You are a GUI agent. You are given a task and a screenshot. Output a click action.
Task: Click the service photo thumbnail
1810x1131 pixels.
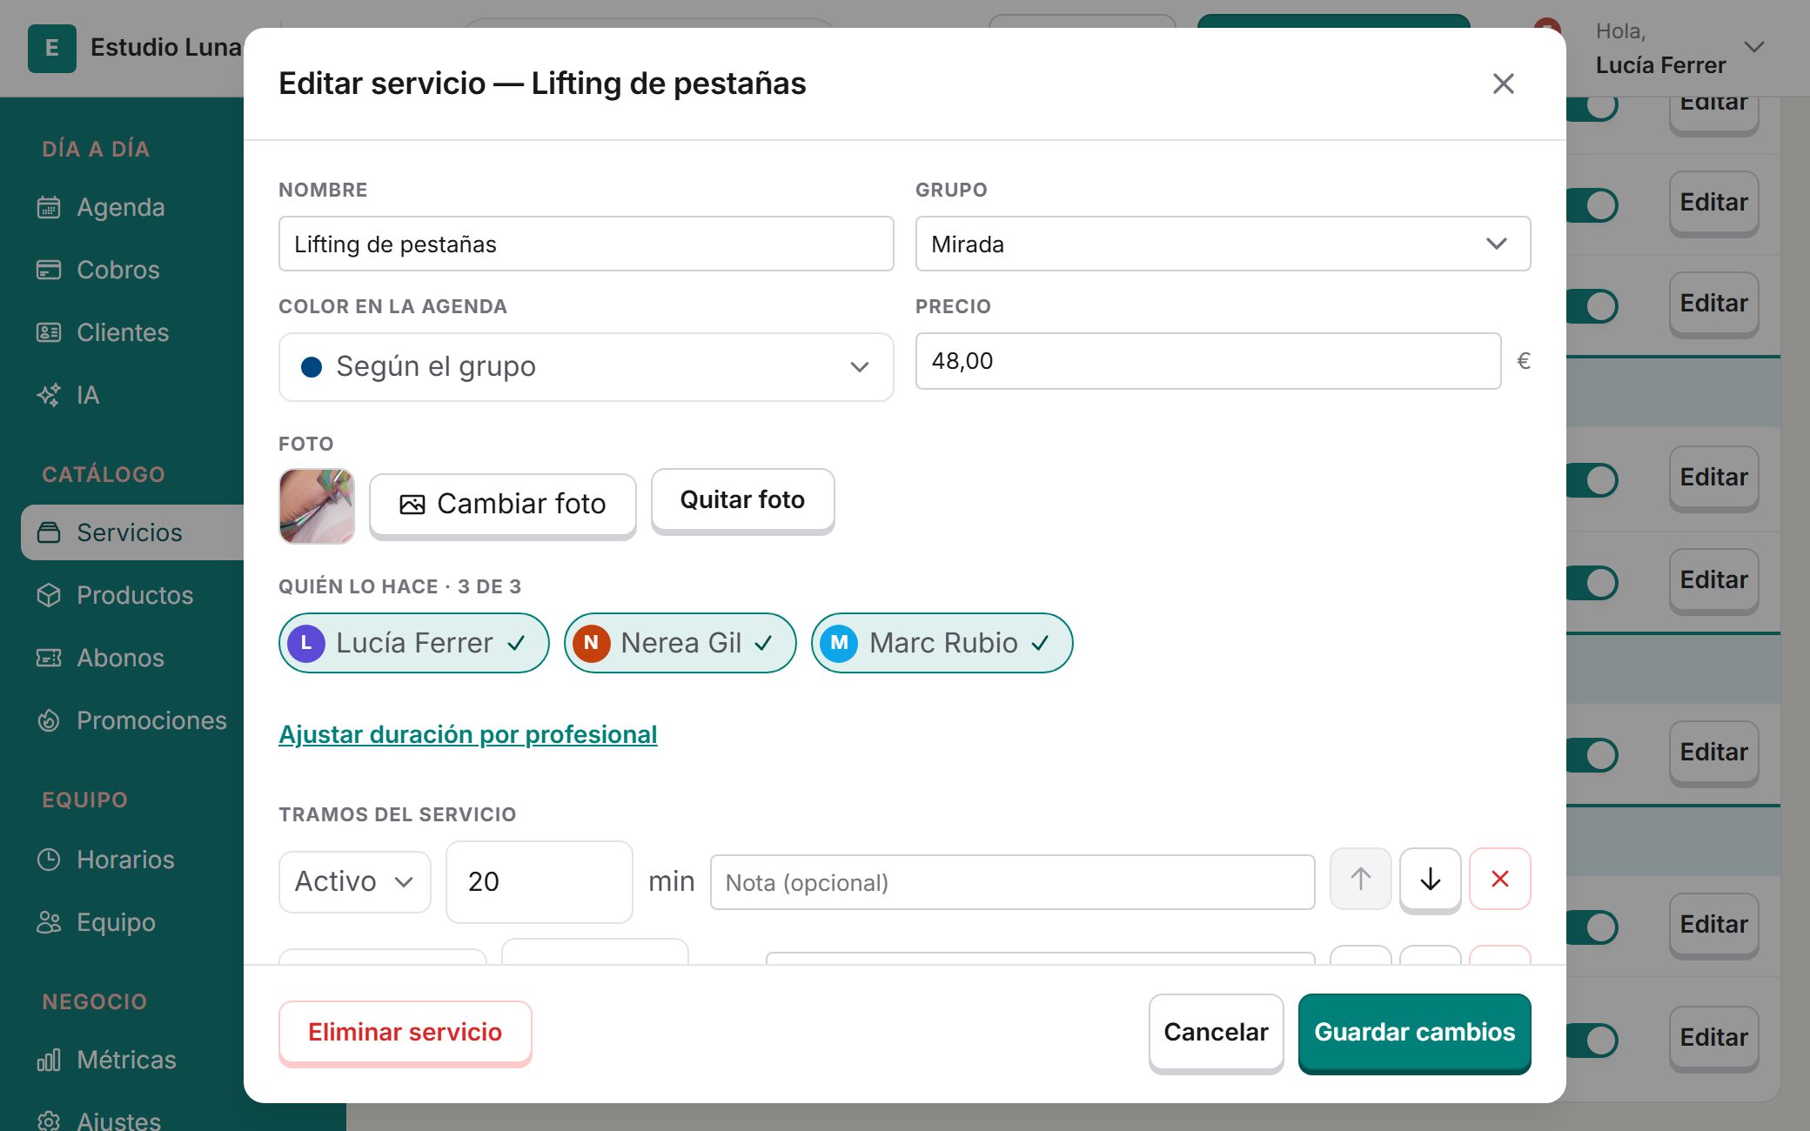317,505
